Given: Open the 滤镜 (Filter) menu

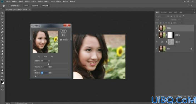Looking at the screenshot, I should (x=47, y=2).
